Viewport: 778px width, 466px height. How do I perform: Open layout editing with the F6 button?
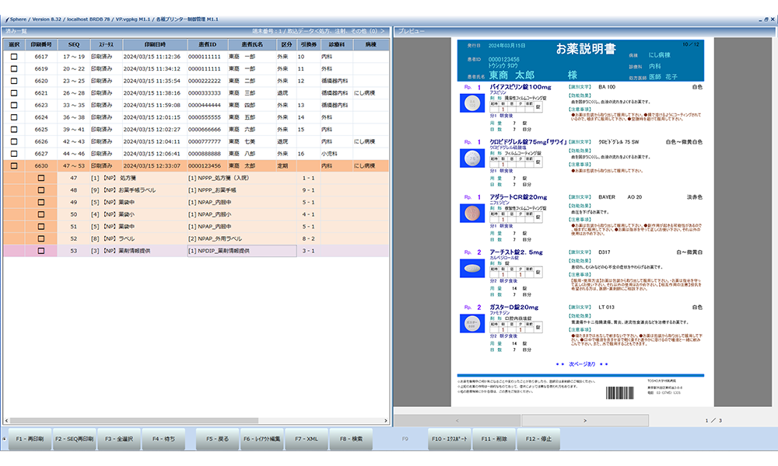click(x=262, y=440)
